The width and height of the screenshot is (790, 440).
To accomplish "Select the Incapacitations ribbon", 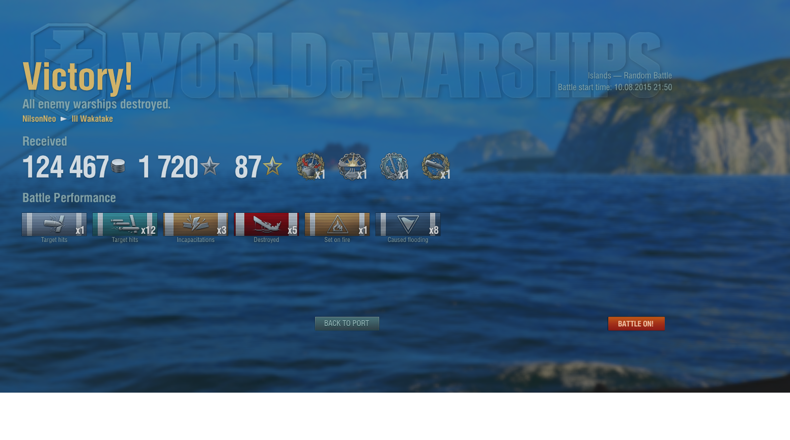I will (x=196, y=224).
